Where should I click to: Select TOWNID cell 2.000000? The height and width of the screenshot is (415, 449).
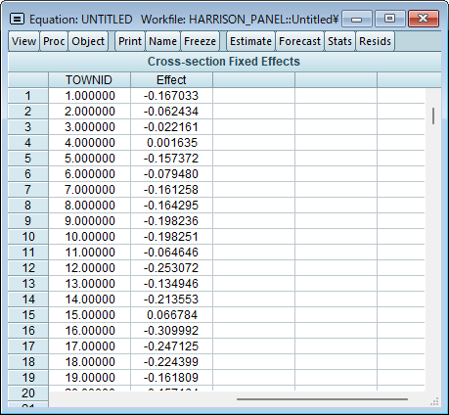point(89,112)
